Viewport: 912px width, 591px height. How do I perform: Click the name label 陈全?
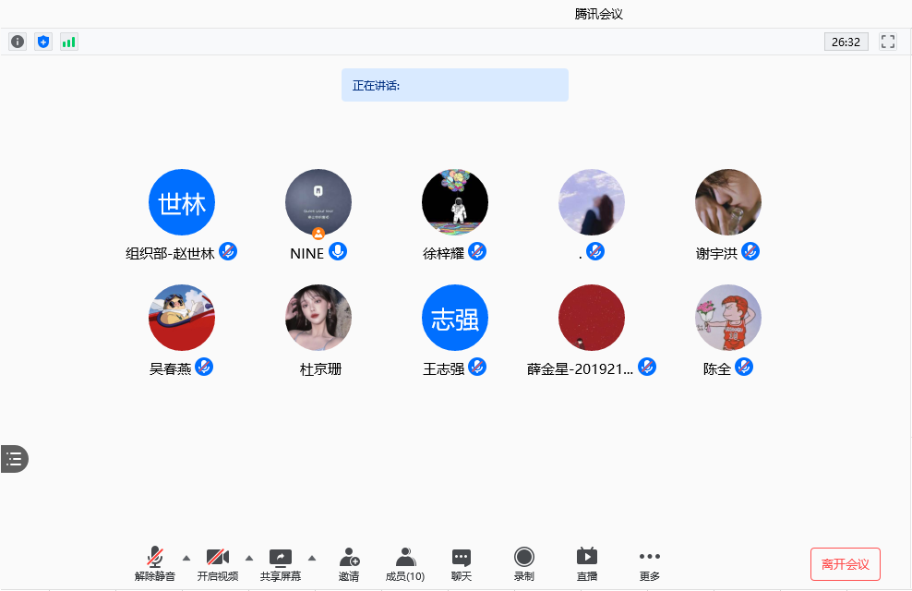[716, 368]
